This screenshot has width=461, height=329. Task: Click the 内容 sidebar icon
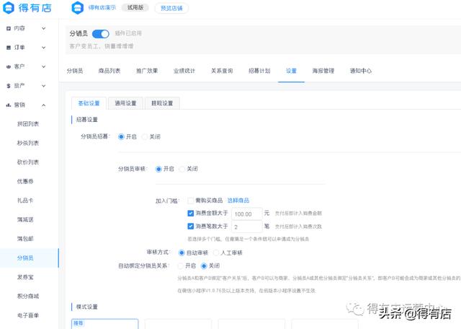[9, 29]
